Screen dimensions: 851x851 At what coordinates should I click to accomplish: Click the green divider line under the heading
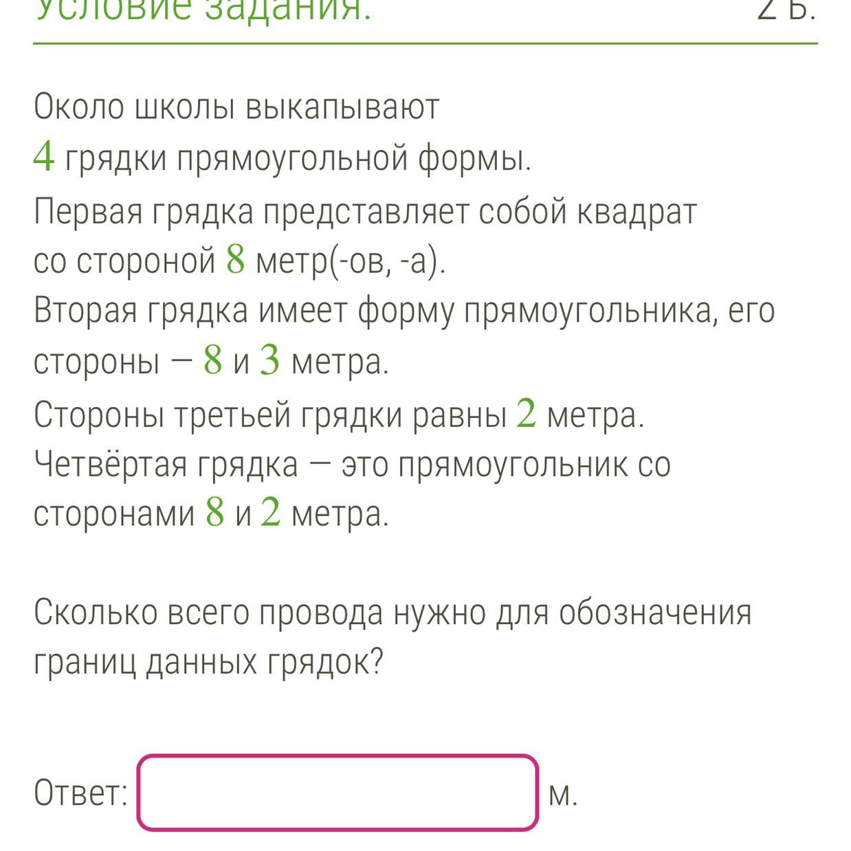click(425, 44)
